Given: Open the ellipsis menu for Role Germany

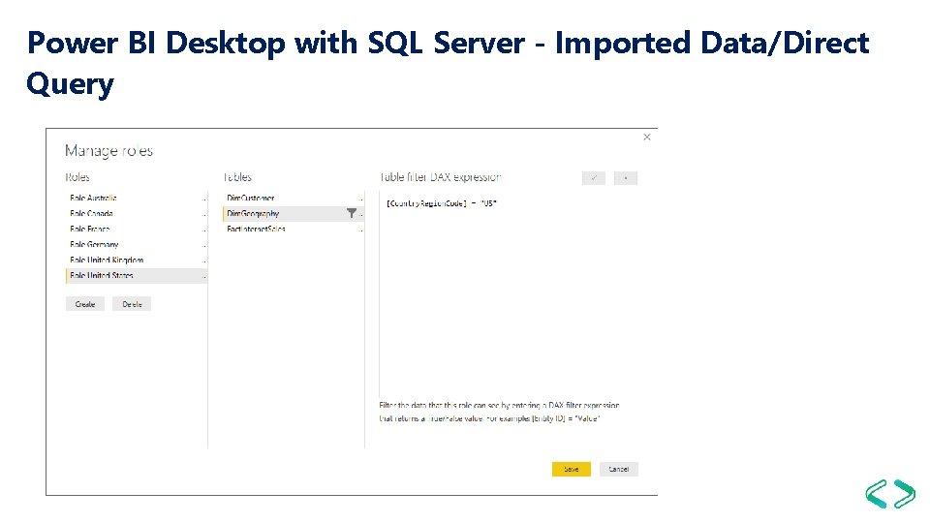Looking at the screenshot, I should click(204, 245).
